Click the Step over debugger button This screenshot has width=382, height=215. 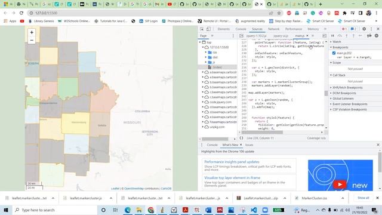point(340,36)
